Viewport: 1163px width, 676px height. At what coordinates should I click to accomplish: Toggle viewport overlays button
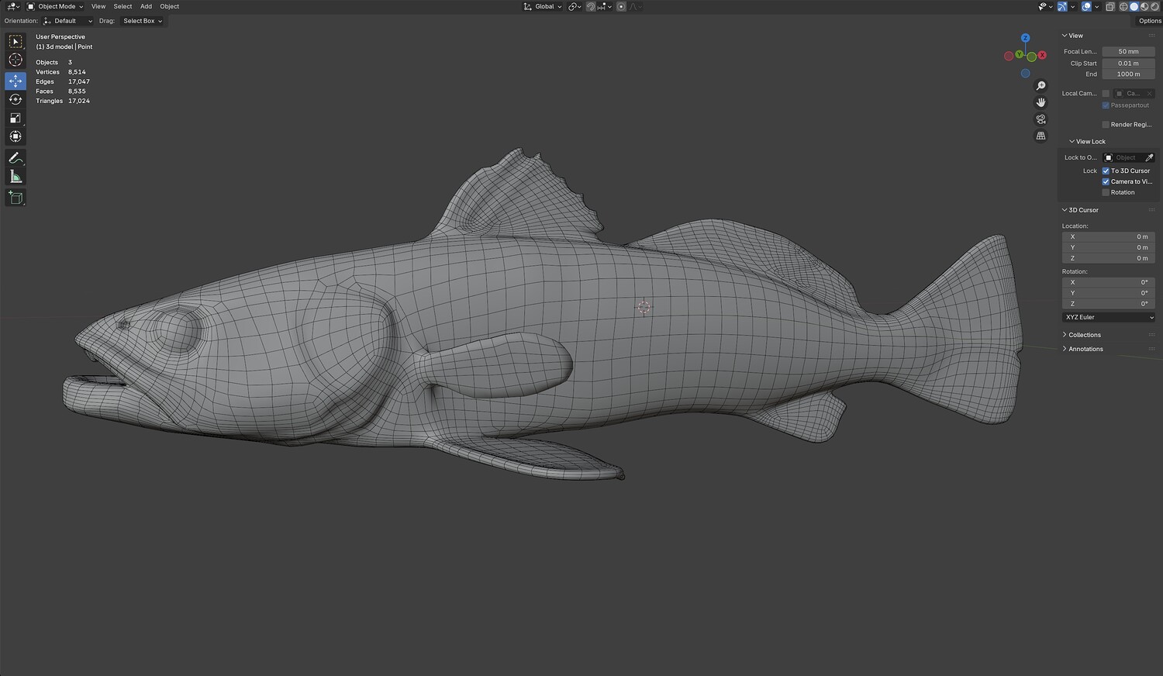[1086, 6]
